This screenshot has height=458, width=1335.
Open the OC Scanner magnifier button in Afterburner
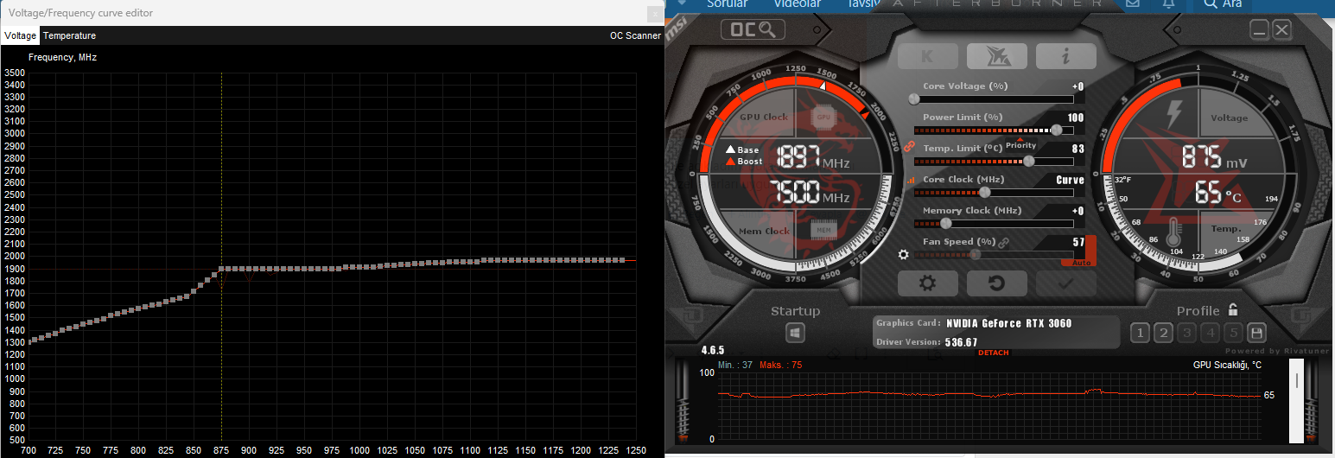pos(753,30)
